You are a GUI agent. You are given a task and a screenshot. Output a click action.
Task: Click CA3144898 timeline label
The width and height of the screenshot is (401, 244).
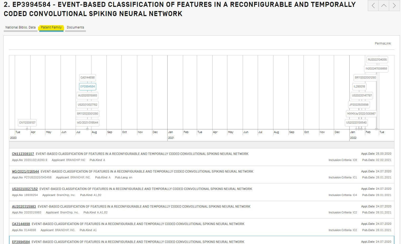pyautogui.click(x=87, y=77)
